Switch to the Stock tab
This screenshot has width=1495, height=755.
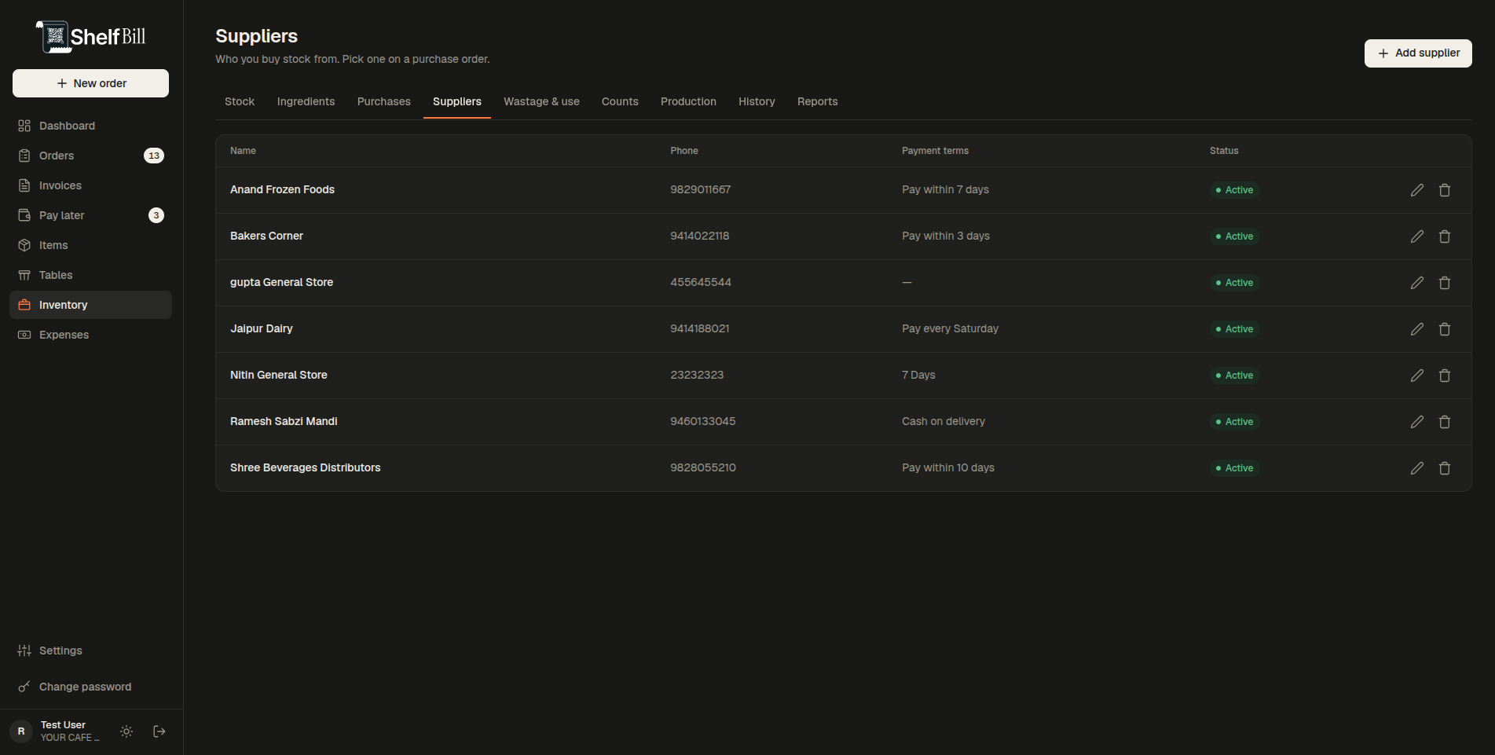tap(240, 101)
